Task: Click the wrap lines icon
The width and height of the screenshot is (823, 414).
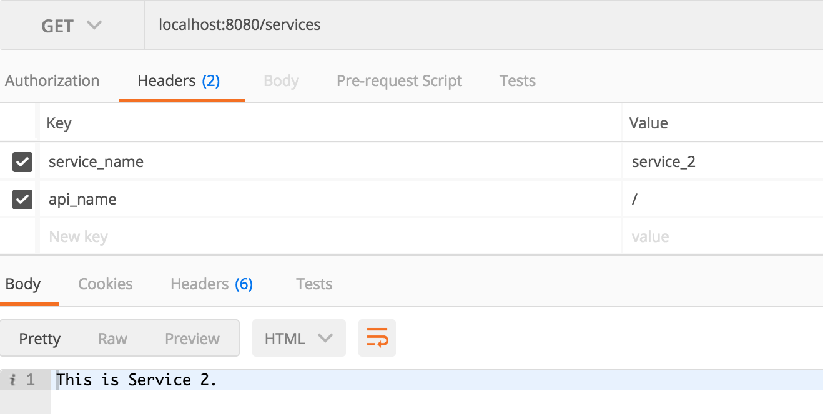Action: pos(377,339)
